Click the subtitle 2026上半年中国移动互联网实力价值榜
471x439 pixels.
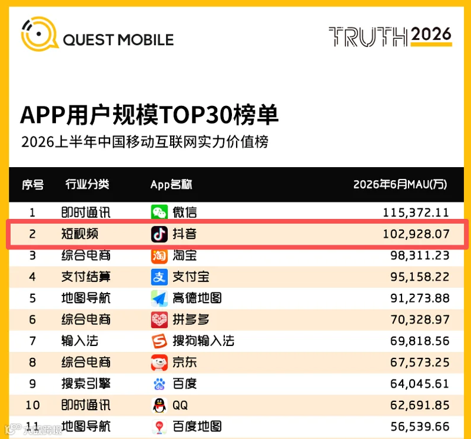point(145,142)
